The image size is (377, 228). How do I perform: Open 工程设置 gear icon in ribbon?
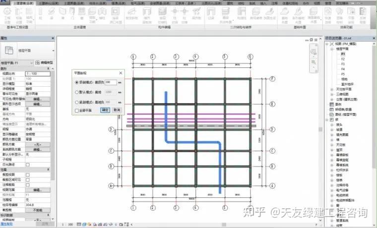pyautogui.click(x=7, y=15)
